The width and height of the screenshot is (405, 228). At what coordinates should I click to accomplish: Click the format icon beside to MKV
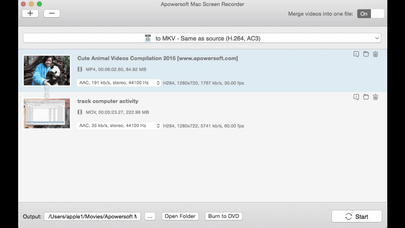tap(148, 38)
